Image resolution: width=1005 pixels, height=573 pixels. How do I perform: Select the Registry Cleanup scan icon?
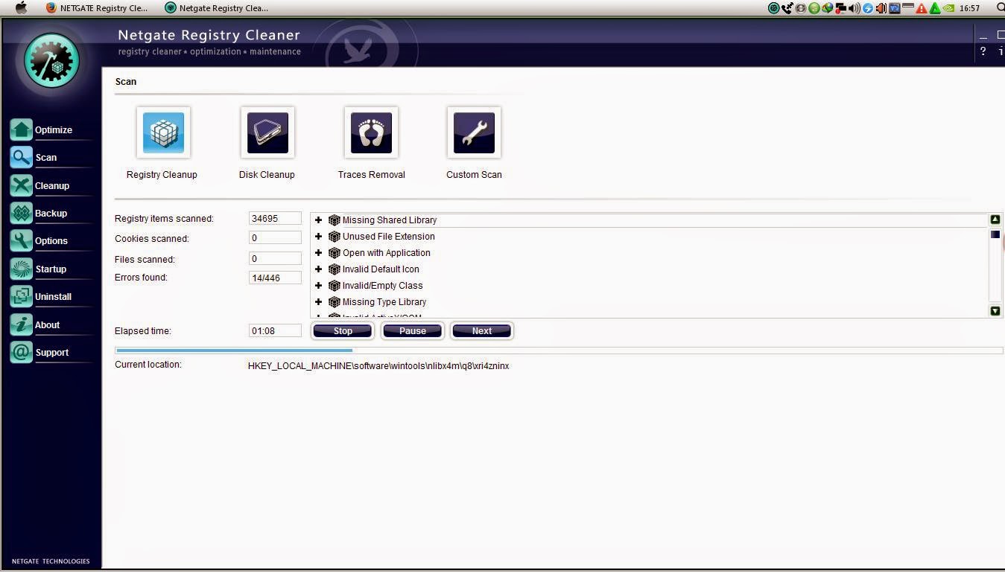tap(162, 132)
